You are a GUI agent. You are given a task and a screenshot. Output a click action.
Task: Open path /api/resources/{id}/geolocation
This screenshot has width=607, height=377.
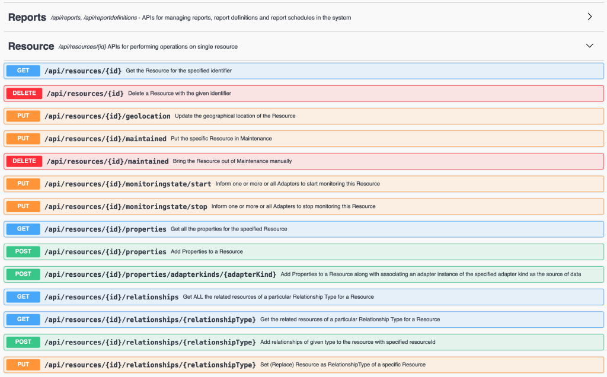[x=108, y=116]
